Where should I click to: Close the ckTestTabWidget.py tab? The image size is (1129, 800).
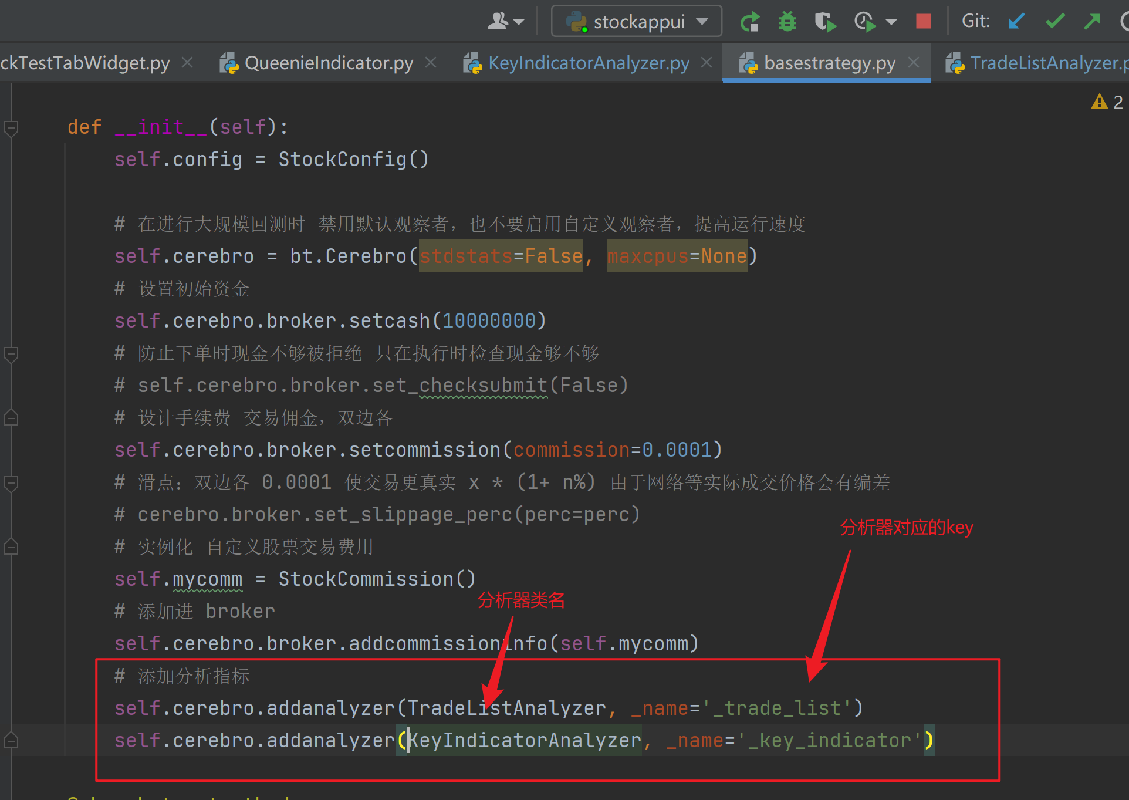coord(187,62)
